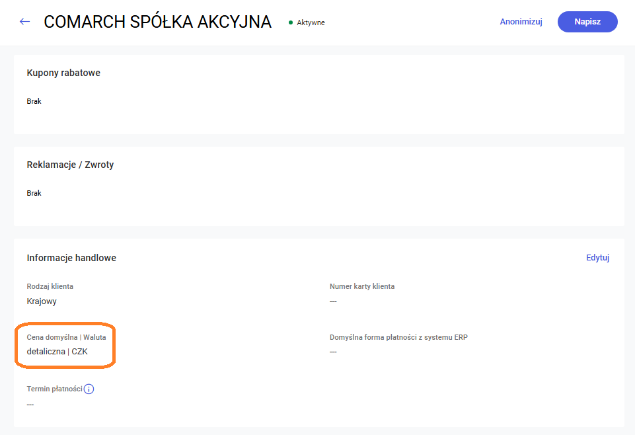Click the Termin płatności label
The width and height of the screenshot is (635, 435).
[x=54, y=389]
